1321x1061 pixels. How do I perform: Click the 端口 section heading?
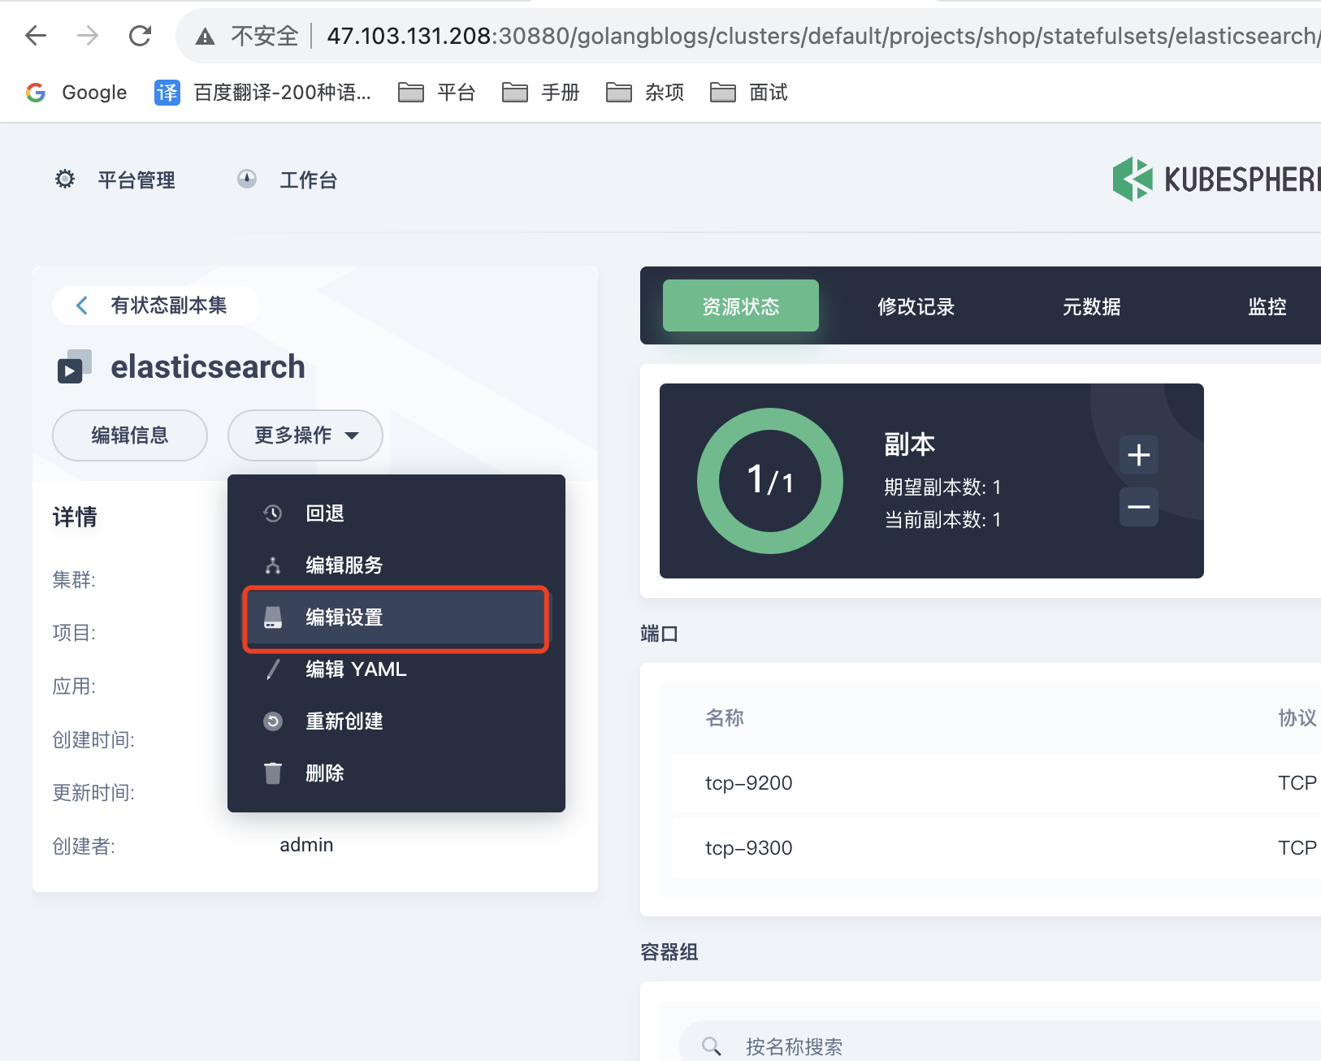point(660,634)
